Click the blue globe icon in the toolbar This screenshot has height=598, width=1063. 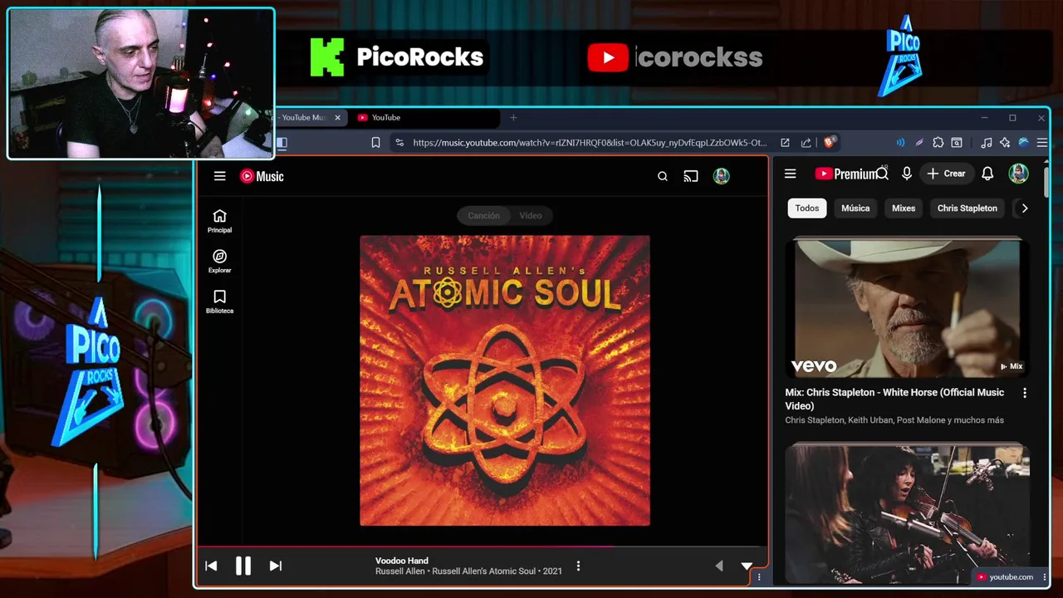coord(1023,143)
